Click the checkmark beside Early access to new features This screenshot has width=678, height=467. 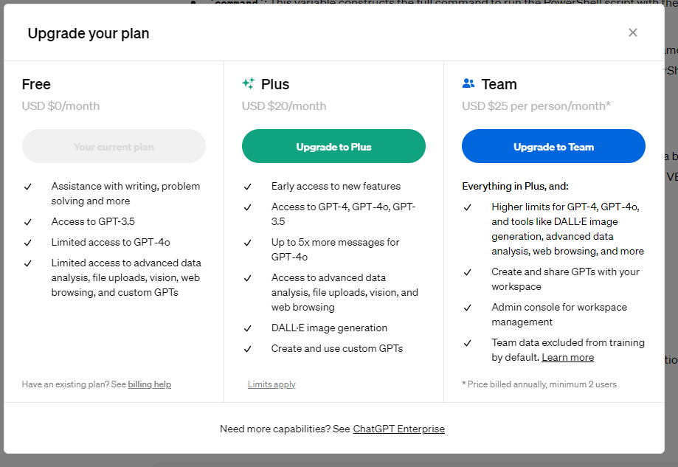(248, 187)
